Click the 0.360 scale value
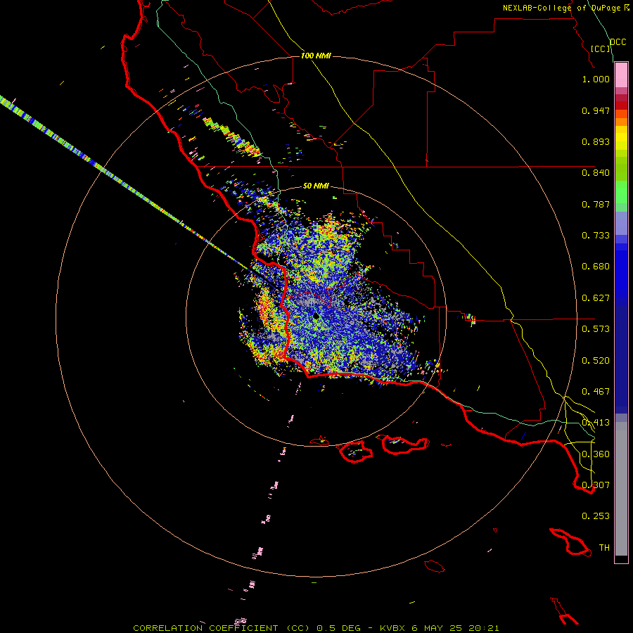 (x=596, y=454)
